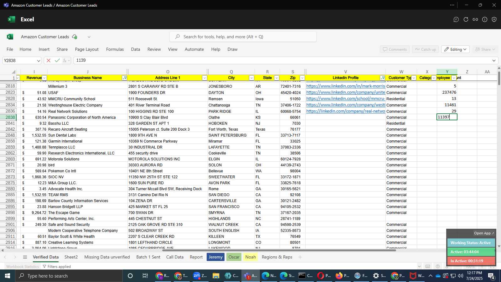Open the Customer Type column filter dropdown
Viewport: 501px width, 282px height.
(414, 78)
